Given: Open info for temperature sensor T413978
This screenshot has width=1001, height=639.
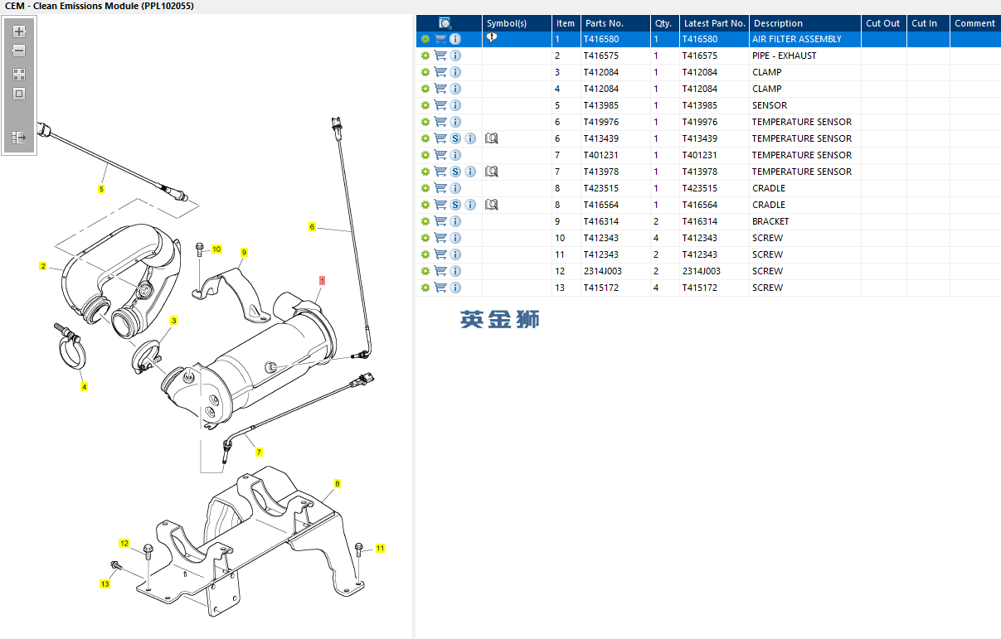Looking at the screenshot, I should (x=470, y=172).
